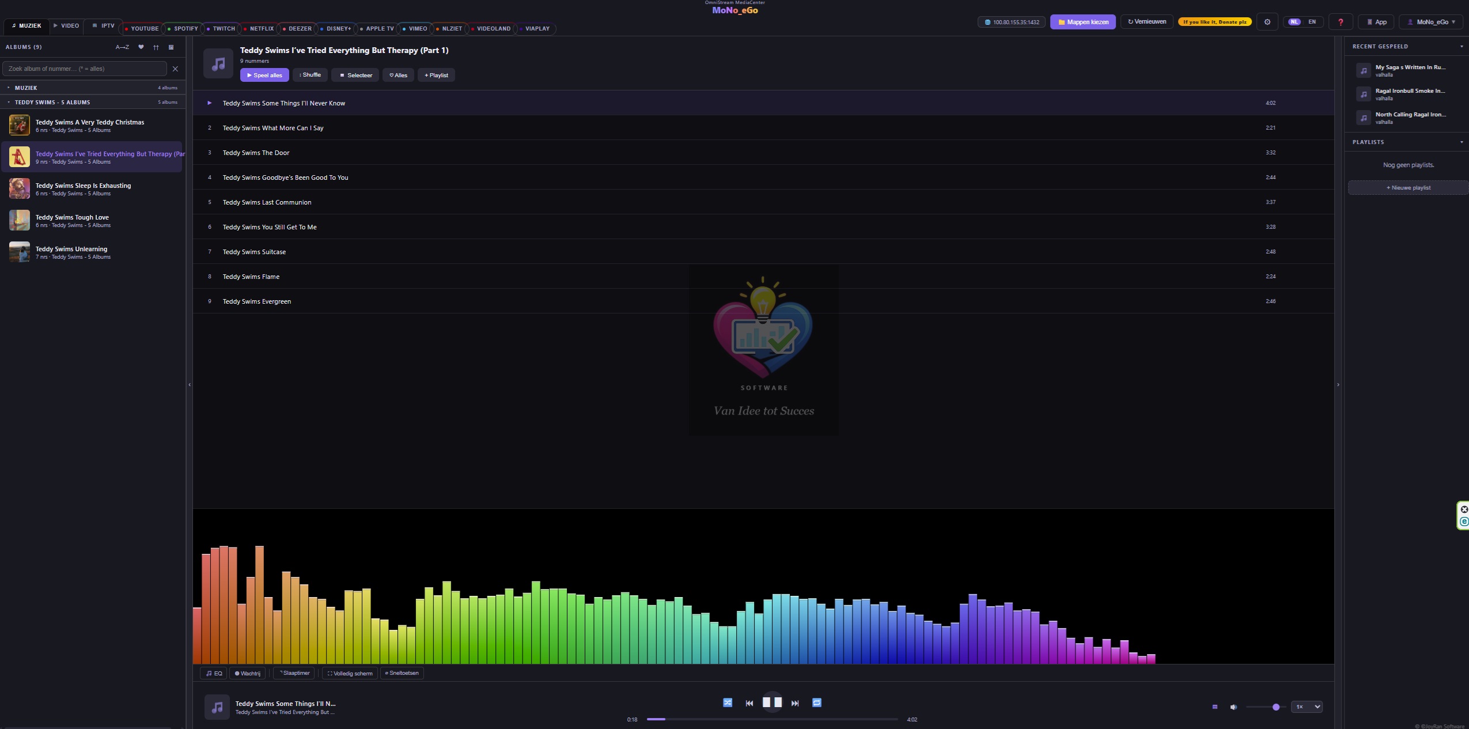Screen dimensions: 1469x729
Task: Collapse the Playlists section
Action: pos(1462,142)
